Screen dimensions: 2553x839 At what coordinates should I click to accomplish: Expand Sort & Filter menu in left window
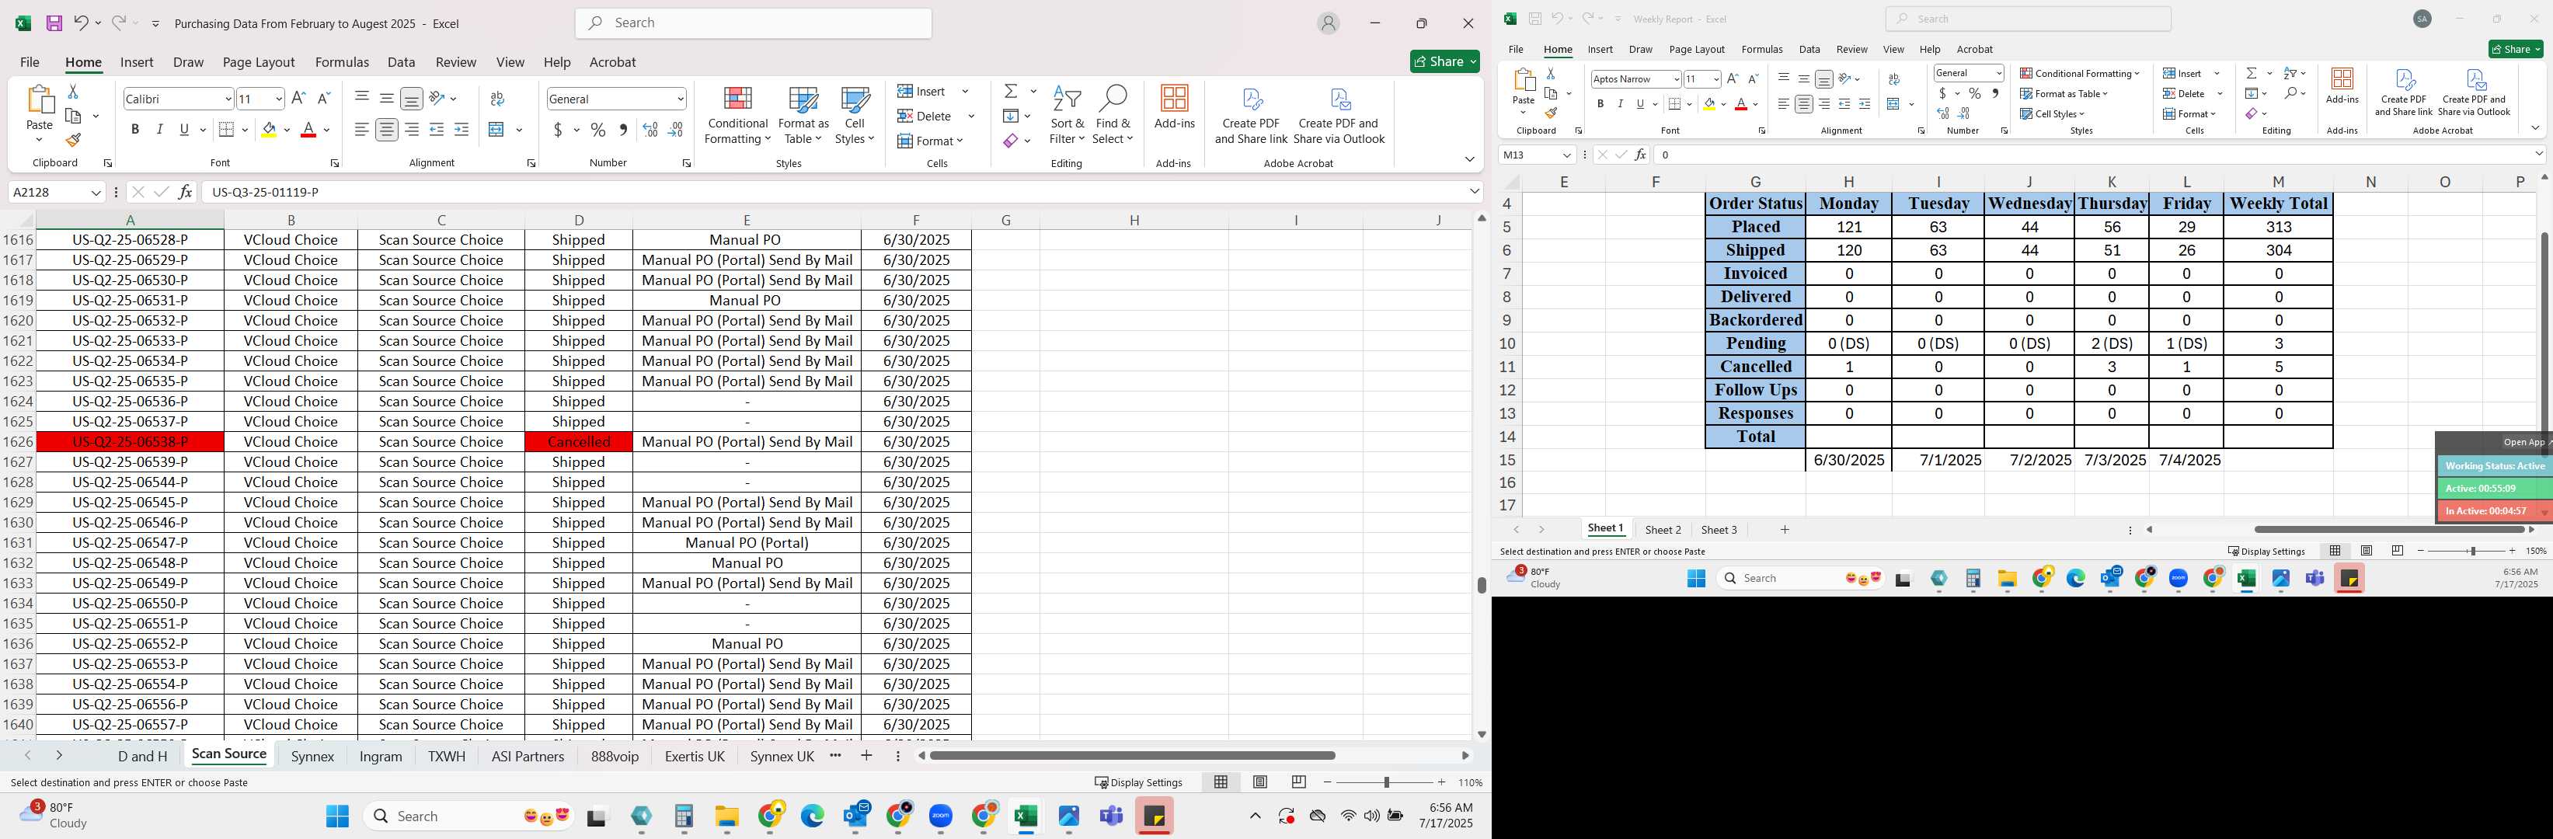[x=1068, y=116]
